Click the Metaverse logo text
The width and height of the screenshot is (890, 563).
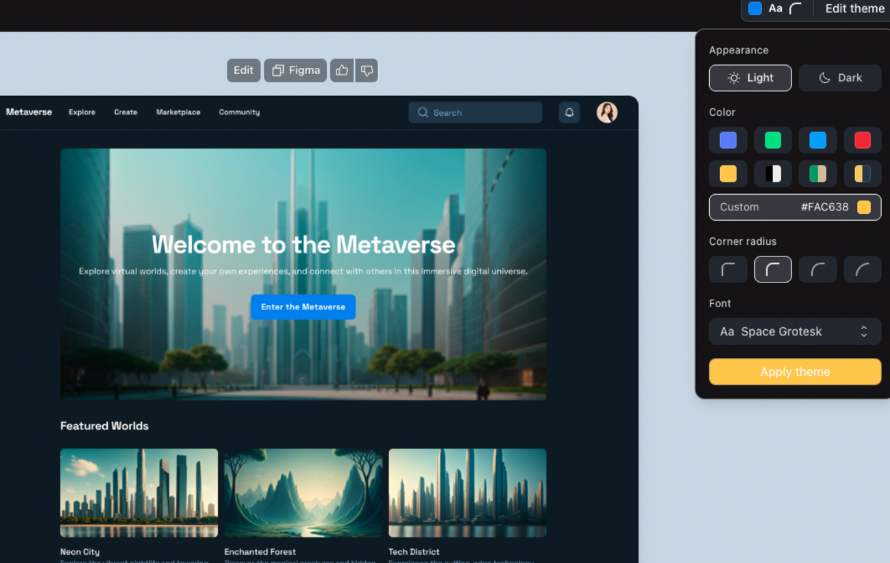coord(29,112)
